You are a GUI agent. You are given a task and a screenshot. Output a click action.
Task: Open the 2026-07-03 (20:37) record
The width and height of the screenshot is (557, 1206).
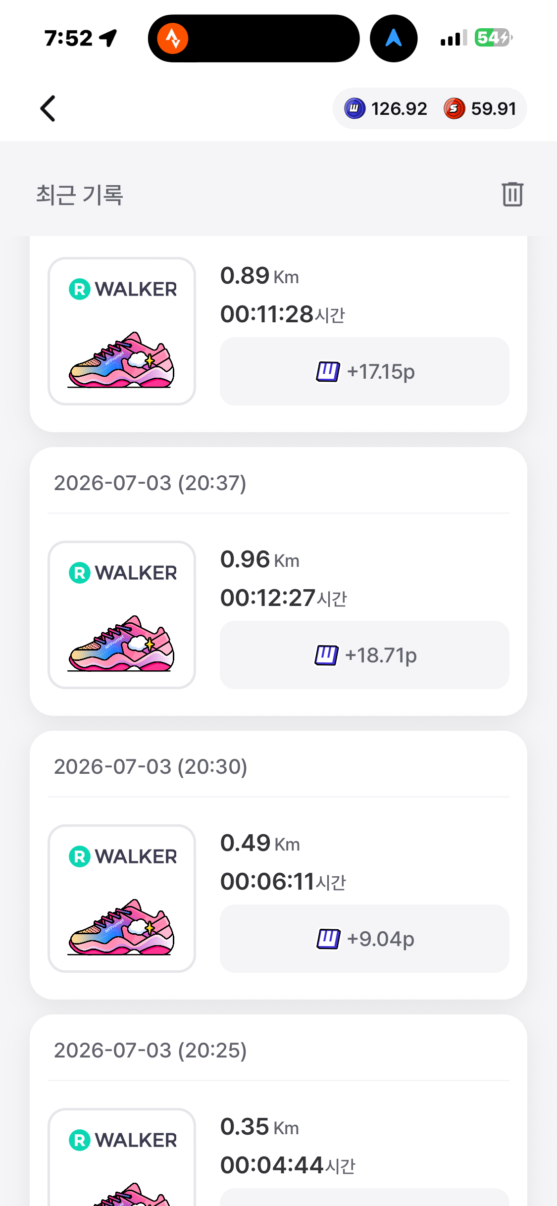click(278, 581)
